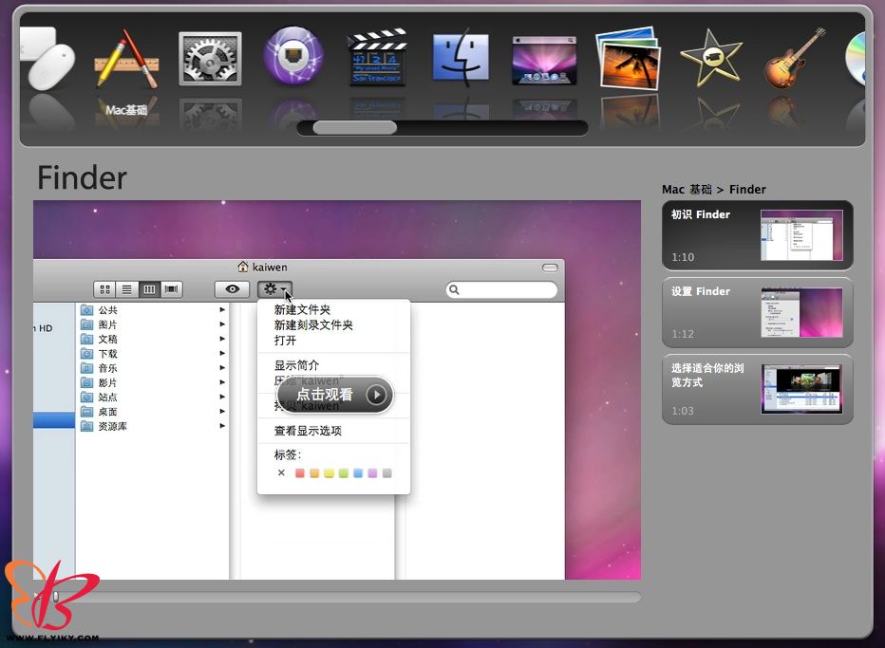
Task: Expand the 资源库 folder arrow
Action: [x=222, y=426]
